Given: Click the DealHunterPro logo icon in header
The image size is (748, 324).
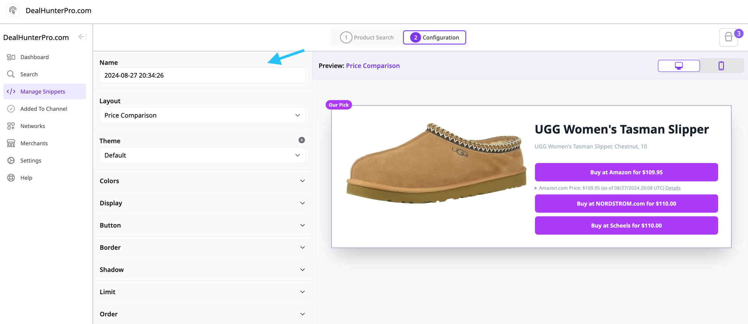Looking at the screenshot, I should point(13,10).
